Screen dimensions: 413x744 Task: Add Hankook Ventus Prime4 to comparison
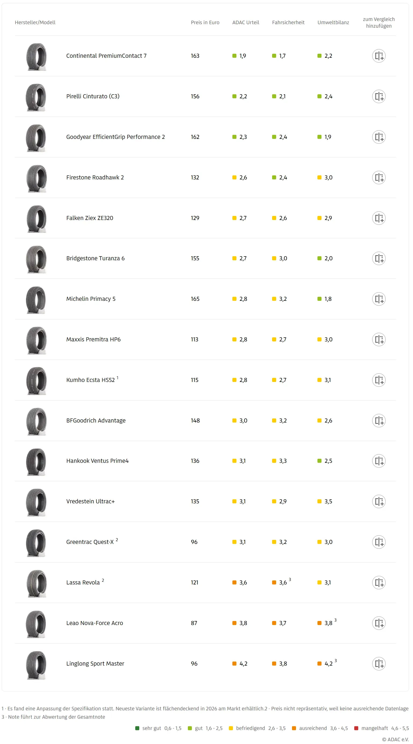[x=378, y=461]
